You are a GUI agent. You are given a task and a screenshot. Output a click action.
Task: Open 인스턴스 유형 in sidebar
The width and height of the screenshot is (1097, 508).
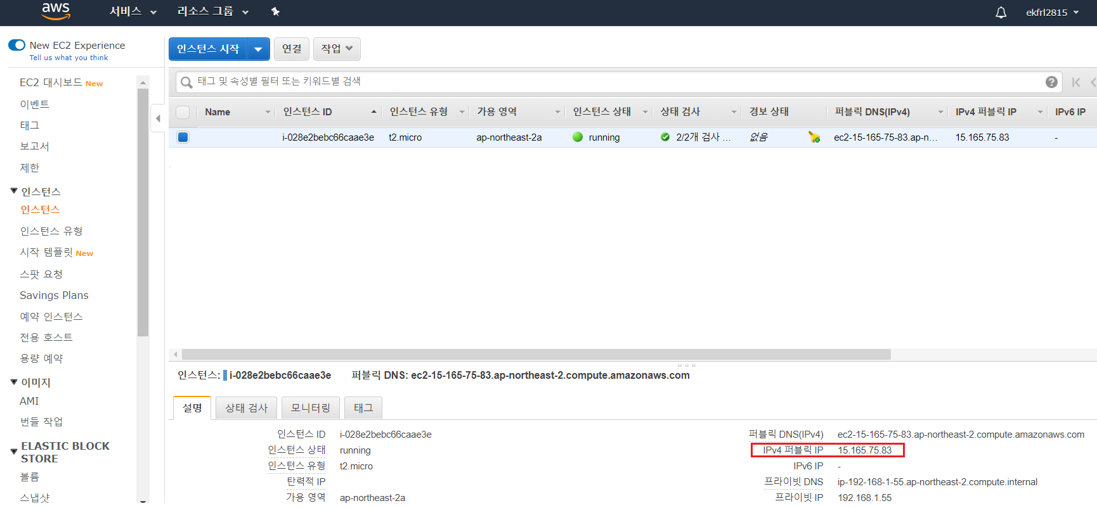click(x=51, y=231)
